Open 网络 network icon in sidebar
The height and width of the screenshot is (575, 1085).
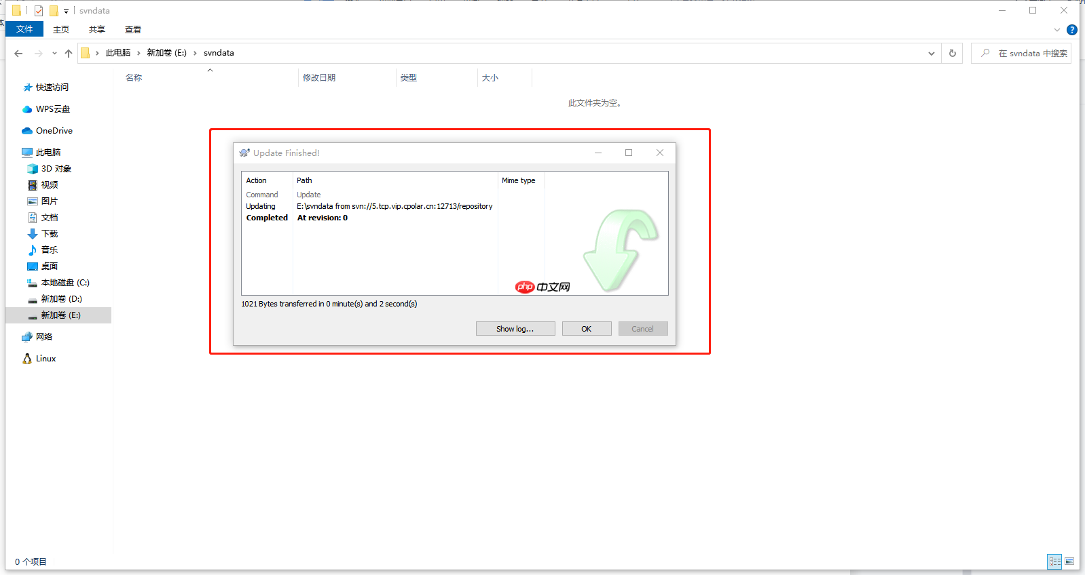point(27,337)
